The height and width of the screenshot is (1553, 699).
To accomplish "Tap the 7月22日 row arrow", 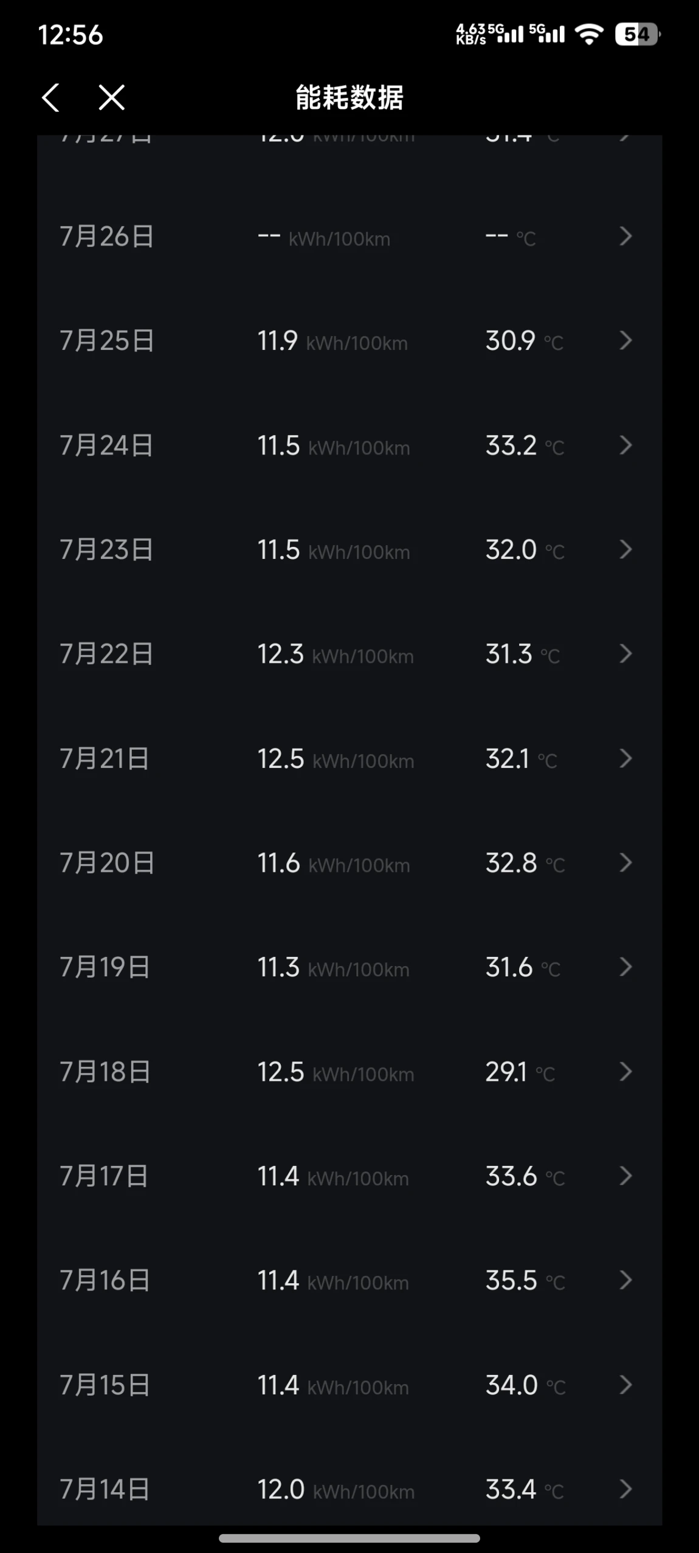I will click(x=625, y=654).
